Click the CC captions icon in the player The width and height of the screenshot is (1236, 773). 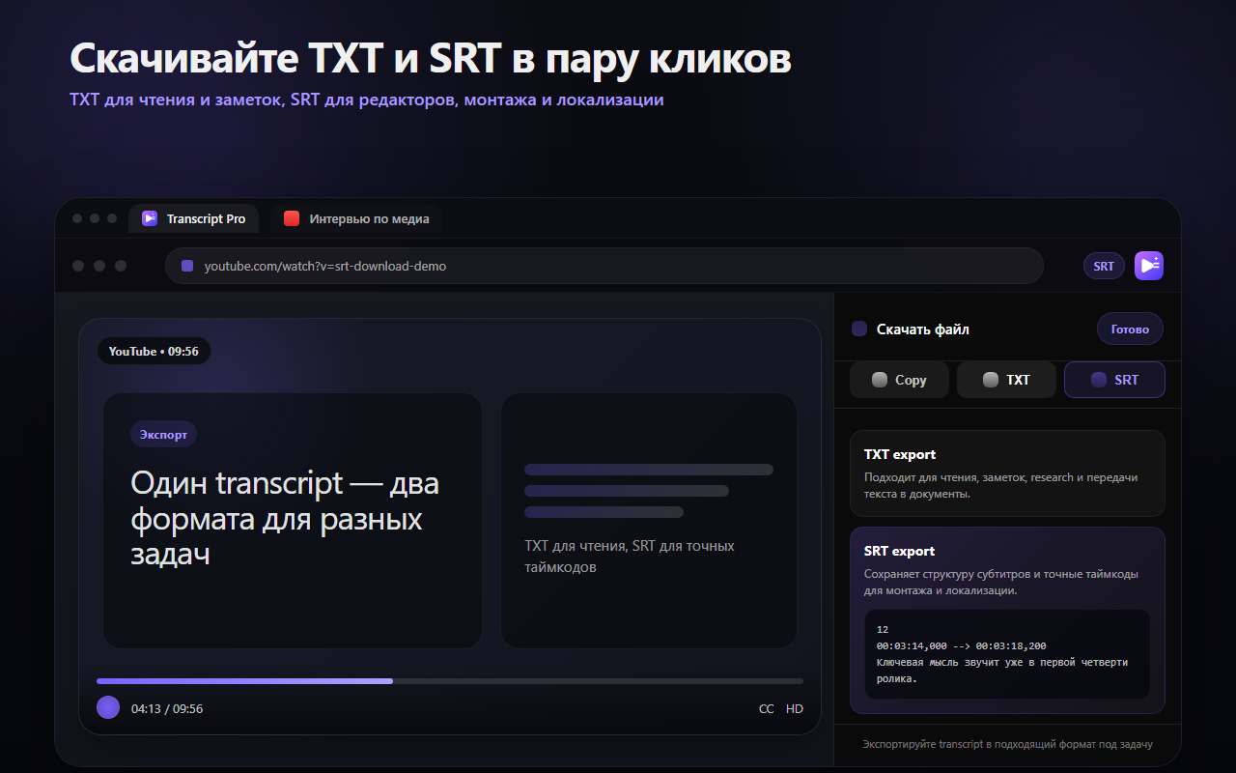[x=767, y=708]
